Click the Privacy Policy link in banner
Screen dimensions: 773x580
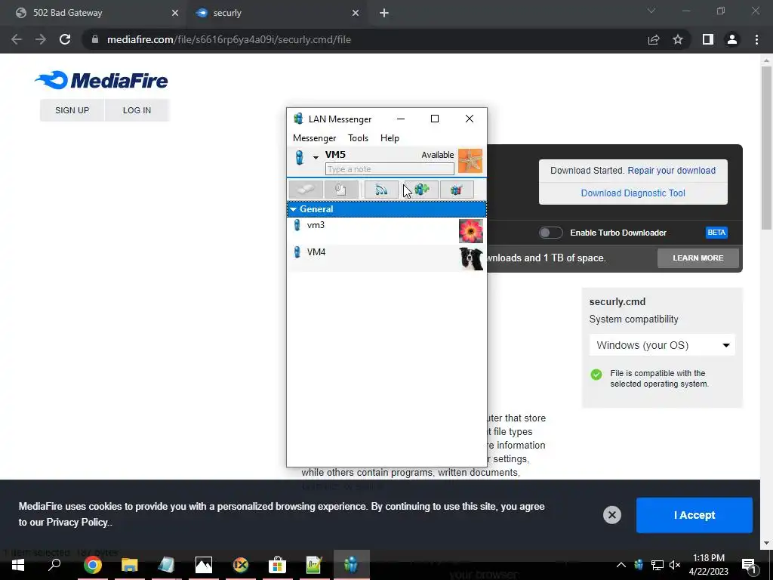coord(76,523)
